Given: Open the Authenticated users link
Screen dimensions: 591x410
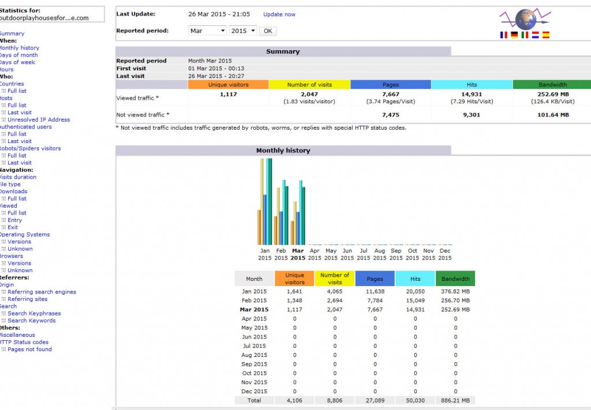Looking at the screenshot, I should (x=25, y=127).
